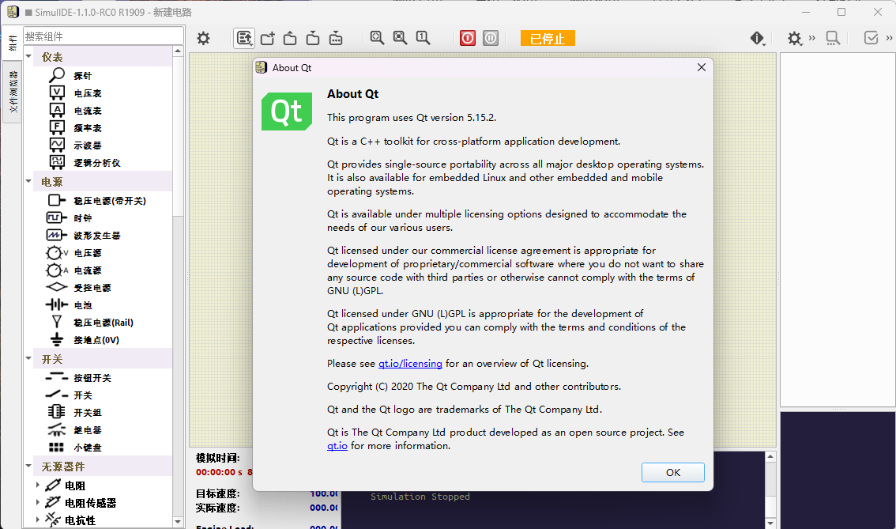Select the 接地点(0V) ground component
Viewport: 896px width, 529px height.
[x=96, y=340]
